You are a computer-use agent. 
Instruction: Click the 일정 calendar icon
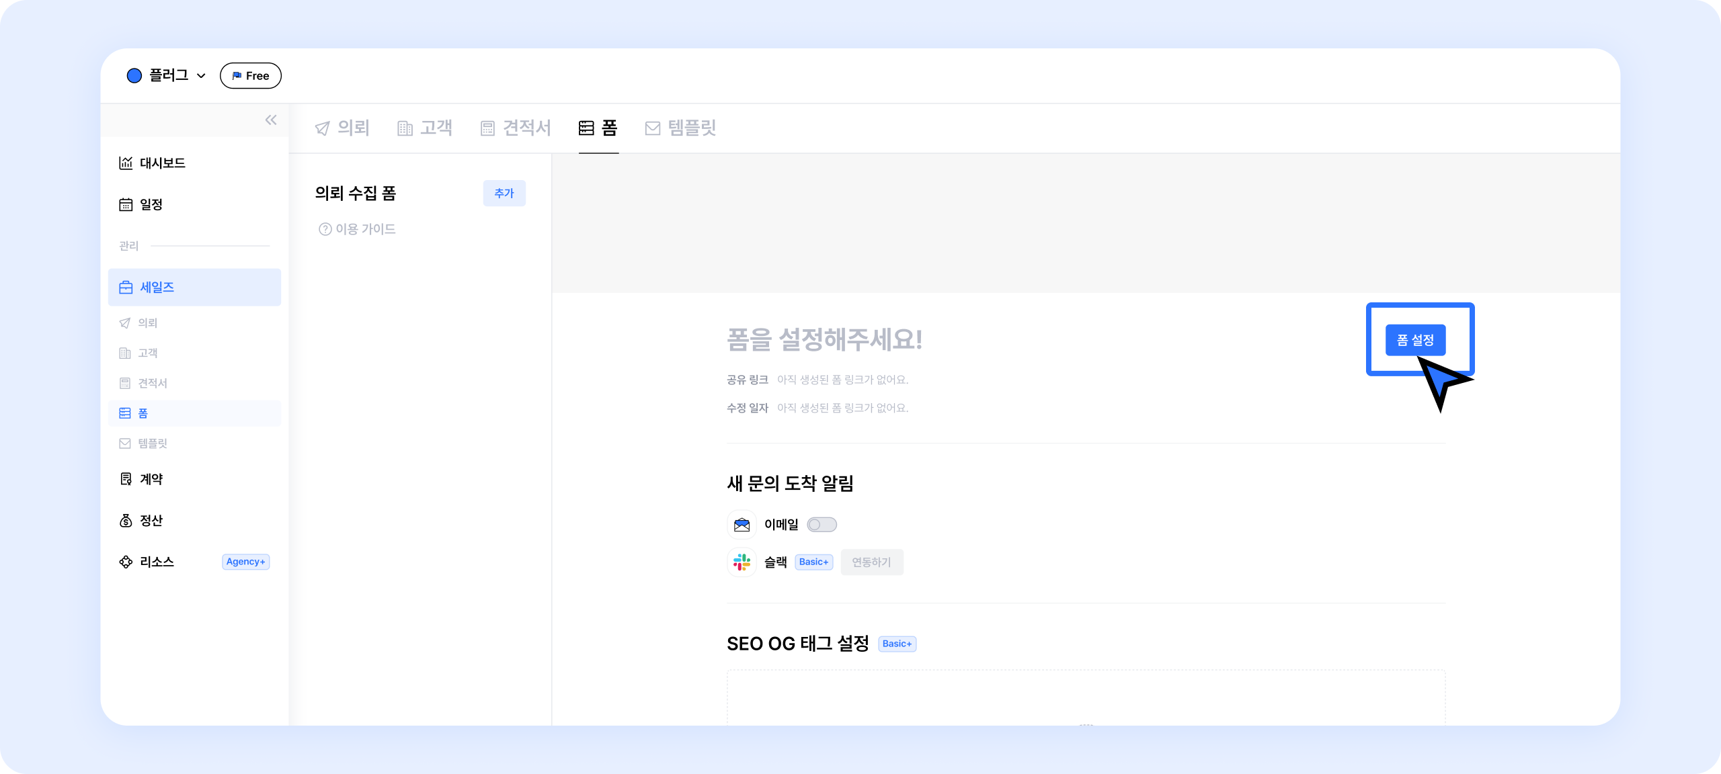point(126,205)
